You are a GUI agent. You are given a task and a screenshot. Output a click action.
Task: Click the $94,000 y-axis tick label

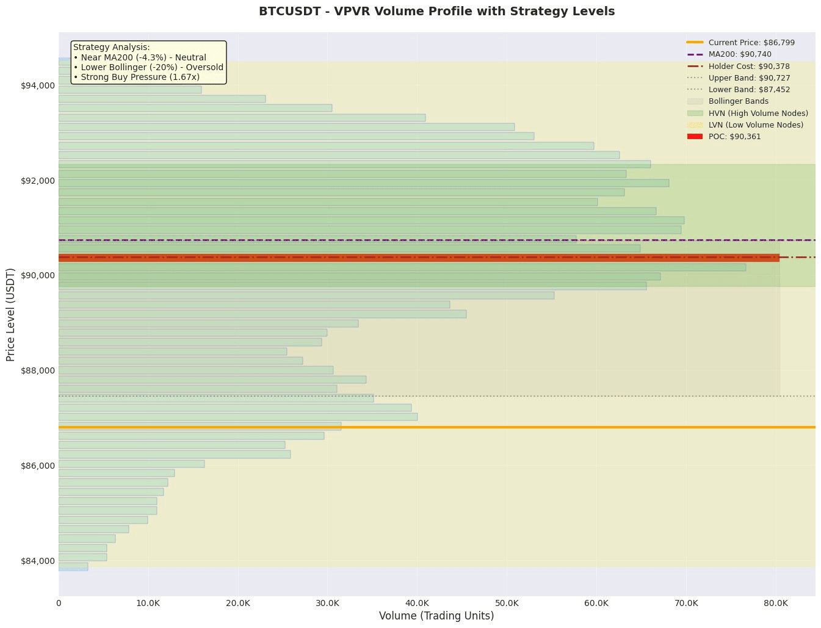(x=38, y=85)
